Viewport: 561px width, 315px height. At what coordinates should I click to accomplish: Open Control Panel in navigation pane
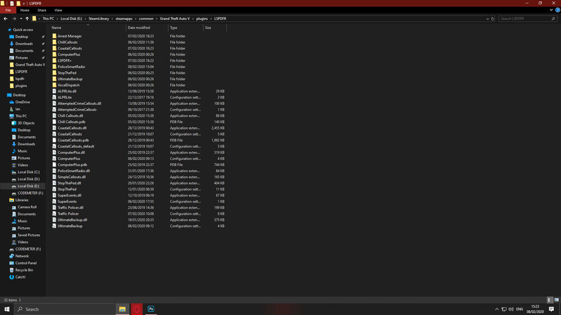pyautogui.click(x=26, y=263)
